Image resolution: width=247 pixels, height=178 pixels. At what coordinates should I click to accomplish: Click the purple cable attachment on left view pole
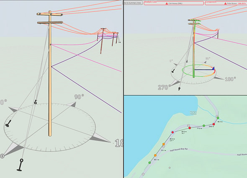point(51,67)
